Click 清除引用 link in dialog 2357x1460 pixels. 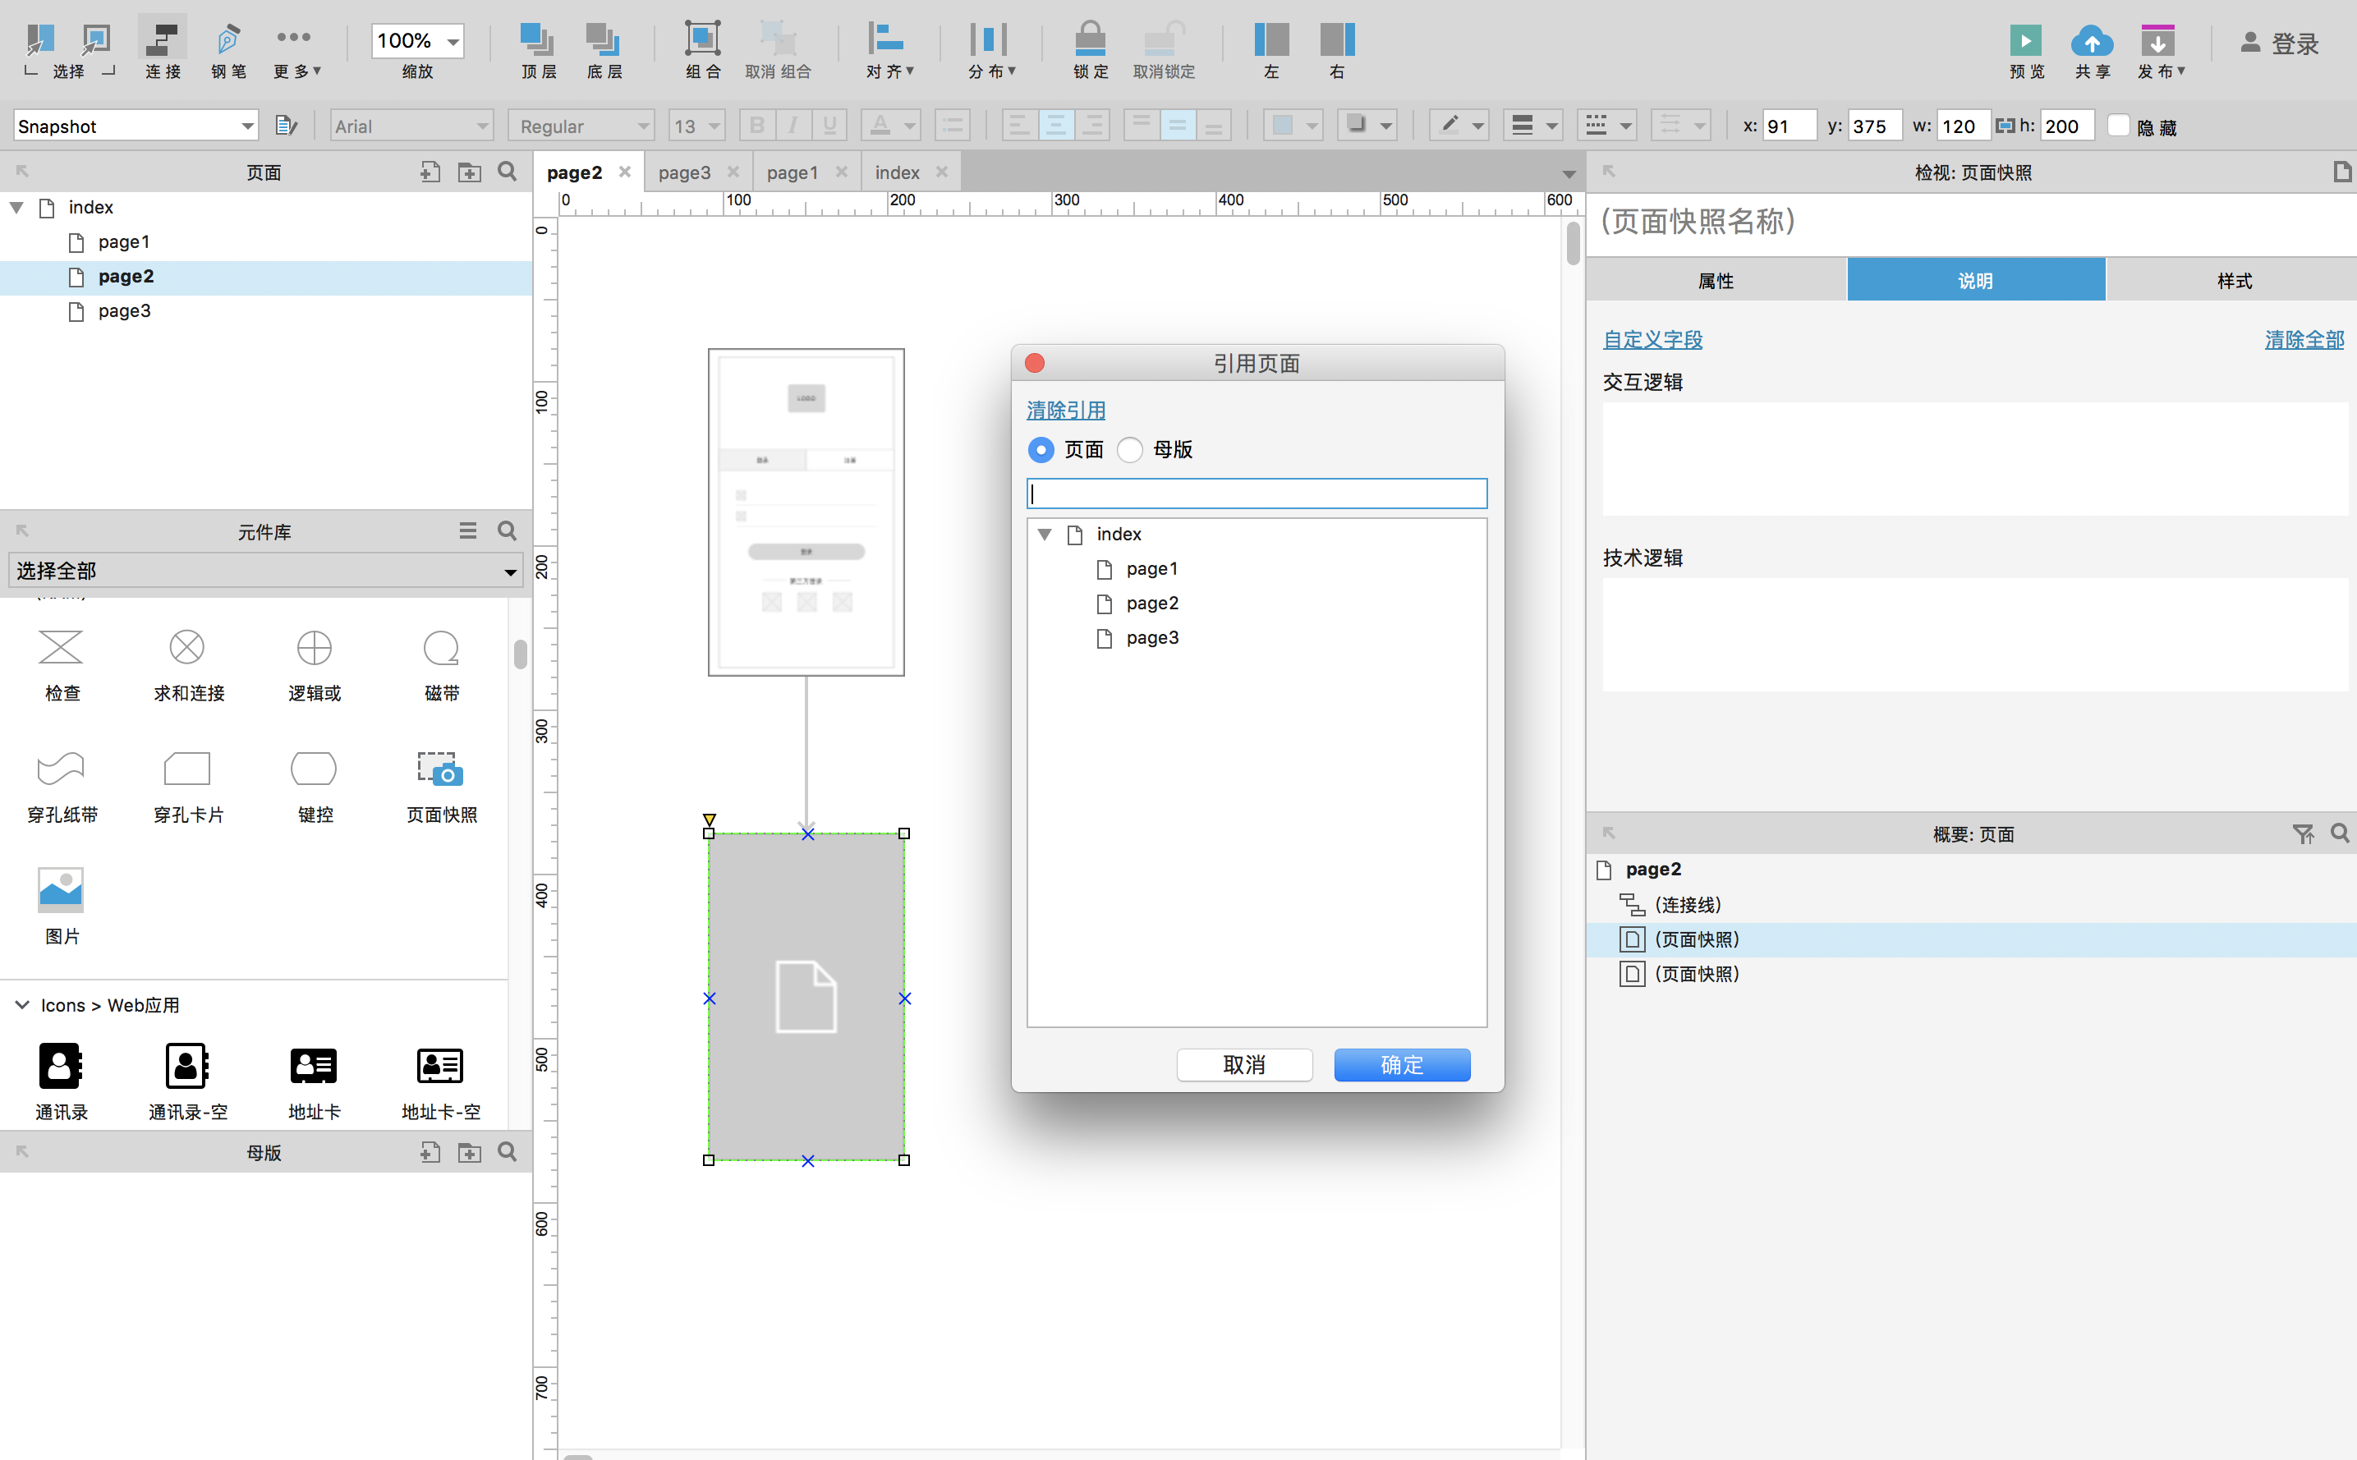click(1068, 409)
